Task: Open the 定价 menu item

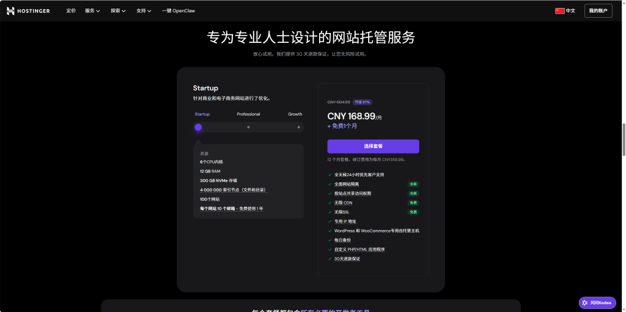Action: click(71, 10)
